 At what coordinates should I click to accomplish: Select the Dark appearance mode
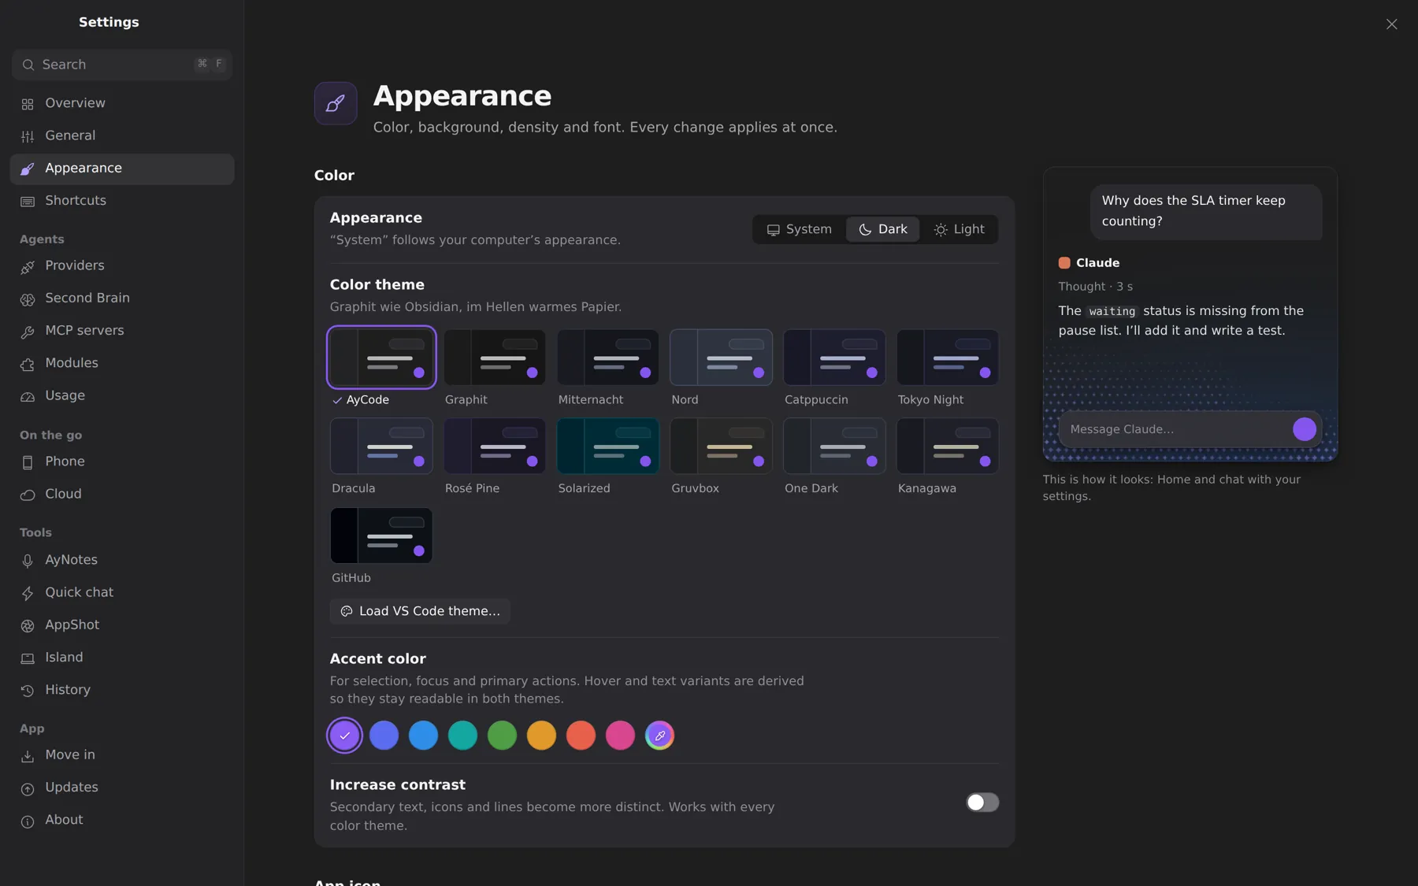pyautogui.click(x=882, y=229)
